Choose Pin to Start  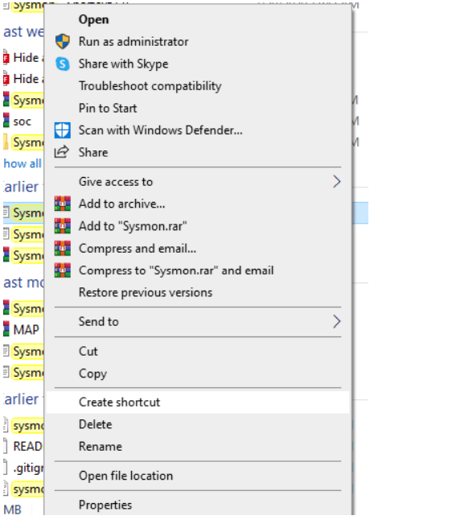point(198,109)
